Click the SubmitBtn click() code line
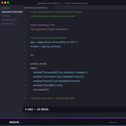 point(48,85)
